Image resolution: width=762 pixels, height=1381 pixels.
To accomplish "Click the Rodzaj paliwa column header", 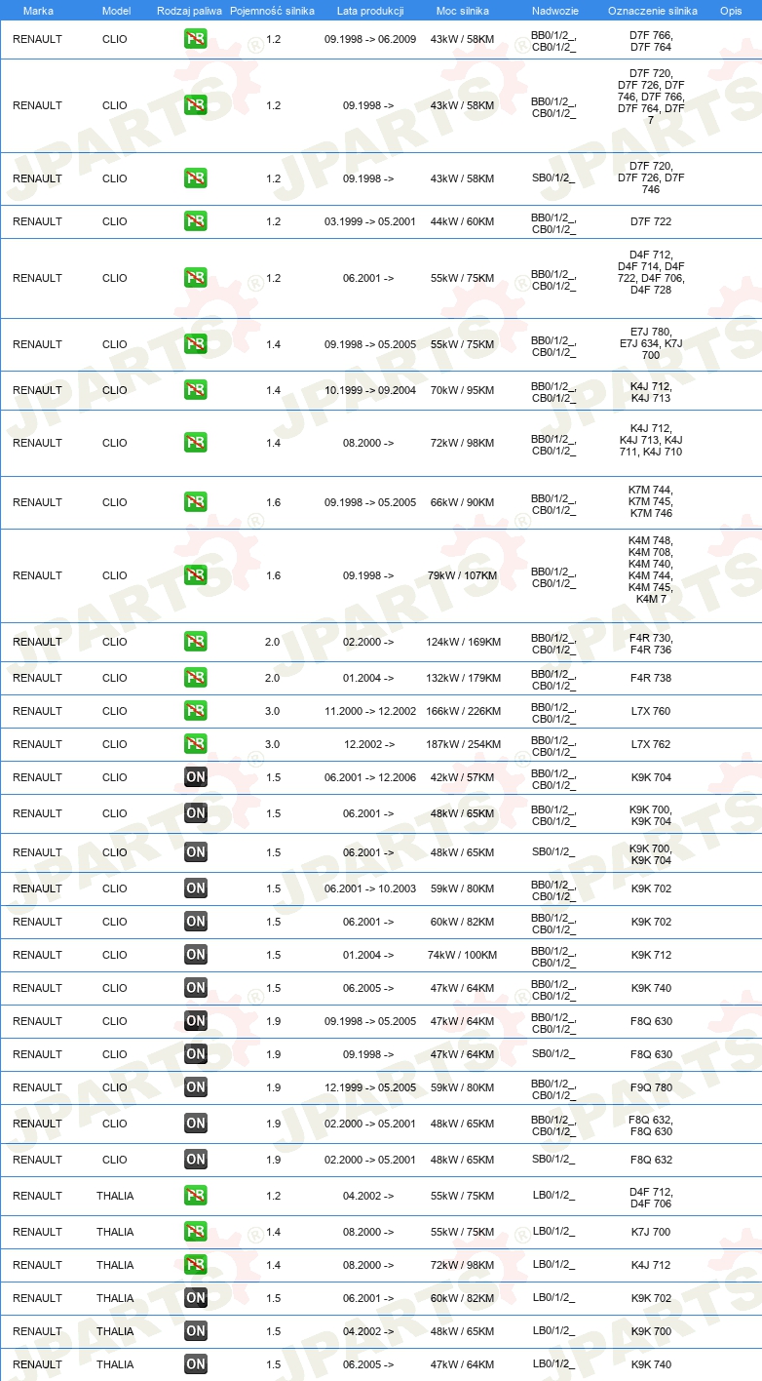I will (189, 10).
